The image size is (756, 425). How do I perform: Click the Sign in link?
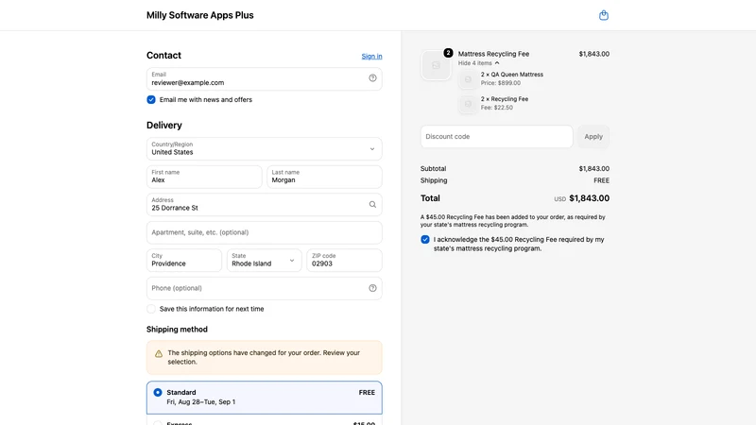tap(371, 57)
